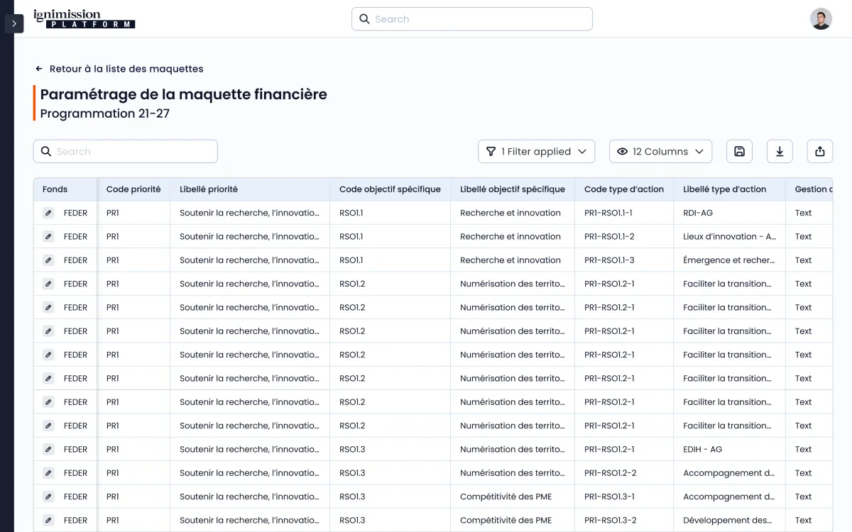Edit the row with code PR1-RSO1.1-2
Screen dimensions: 852x532
pos(48,236)
